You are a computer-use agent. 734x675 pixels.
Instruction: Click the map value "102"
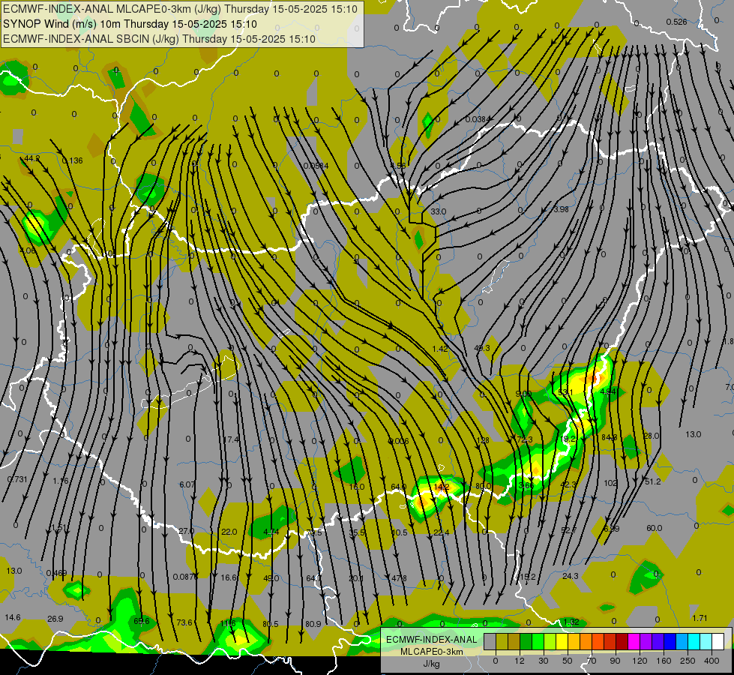tap(610, 483)
